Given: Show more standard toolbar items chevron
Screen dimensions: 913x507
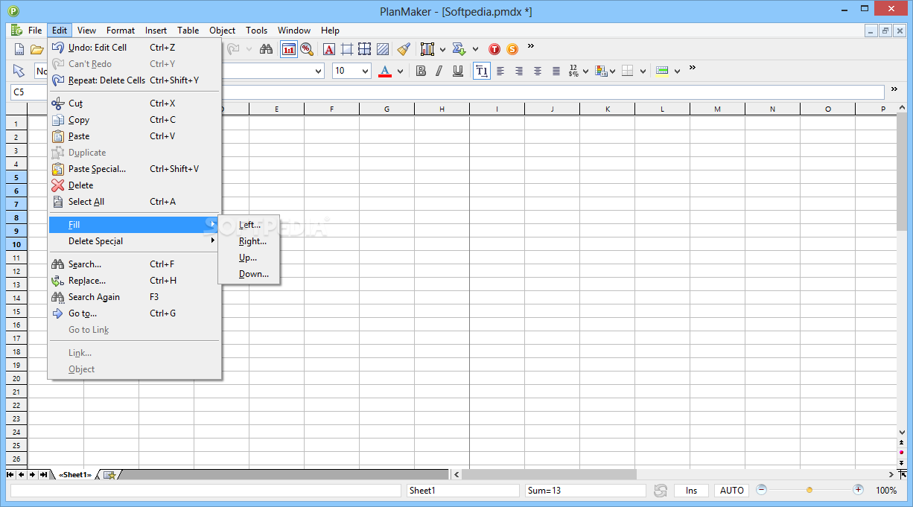Looking at the screenshot, I should tap(531, 46).
